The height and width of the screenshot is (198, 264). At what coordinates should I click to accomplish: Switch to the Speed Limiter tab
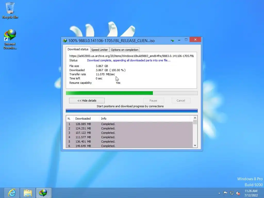(100, 50)
